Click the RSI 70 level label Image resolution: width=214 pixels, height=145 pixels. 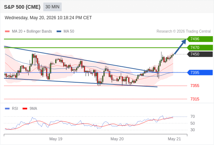[193, 116]
